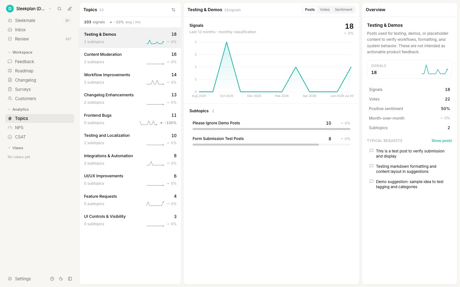Image resolution: width=460 pixels, height=287 pixels.
Task: Click comment icon beside 'Demo suggestion' request
Action: coord(371,181)
